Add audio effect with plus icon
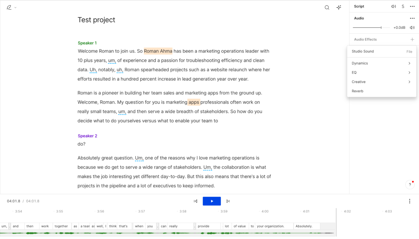This screenshot has width=419, height=239. click(412, 39)
